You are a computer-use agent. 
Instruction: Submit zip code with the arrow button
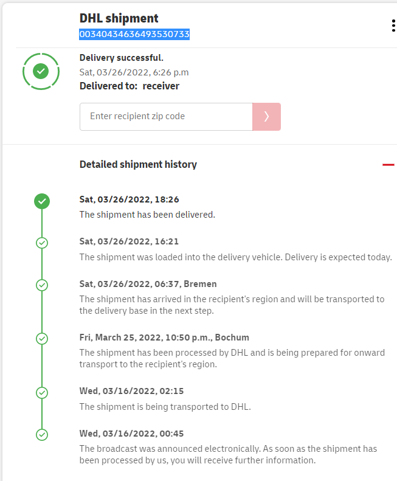pyautogui.click(x=266, y=116)
